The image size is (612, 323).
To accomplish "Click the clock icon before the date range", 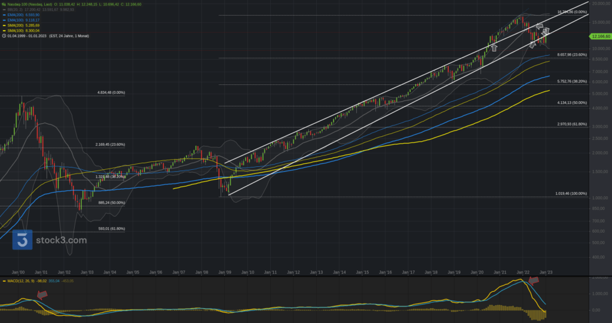I will pyautogui.click(x=4, y=36).
